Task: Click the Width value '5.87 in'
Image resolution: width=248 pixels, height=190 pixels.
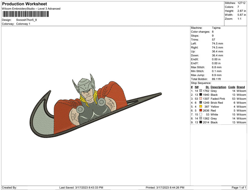Action: click(x=242, y=15)
